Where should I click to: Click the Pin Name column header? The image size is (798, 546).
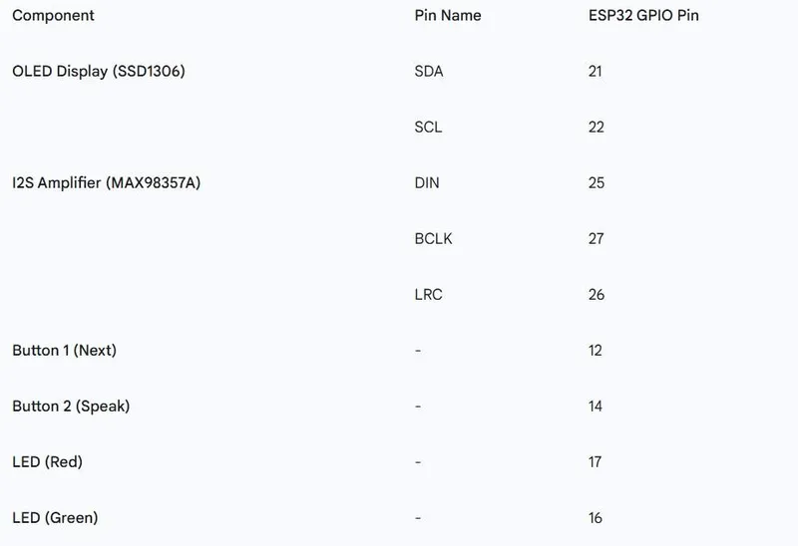[447, 16]
